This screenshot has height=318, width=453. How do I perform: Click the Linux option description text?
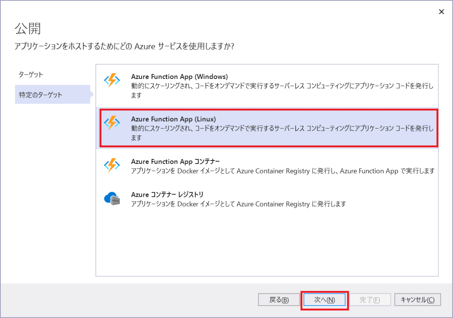pyautogui.click(x=282, y=133)
